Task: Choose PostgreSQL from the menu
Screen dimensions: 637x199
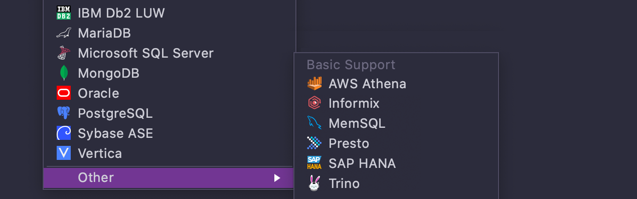Action: (x=170, y=113)
